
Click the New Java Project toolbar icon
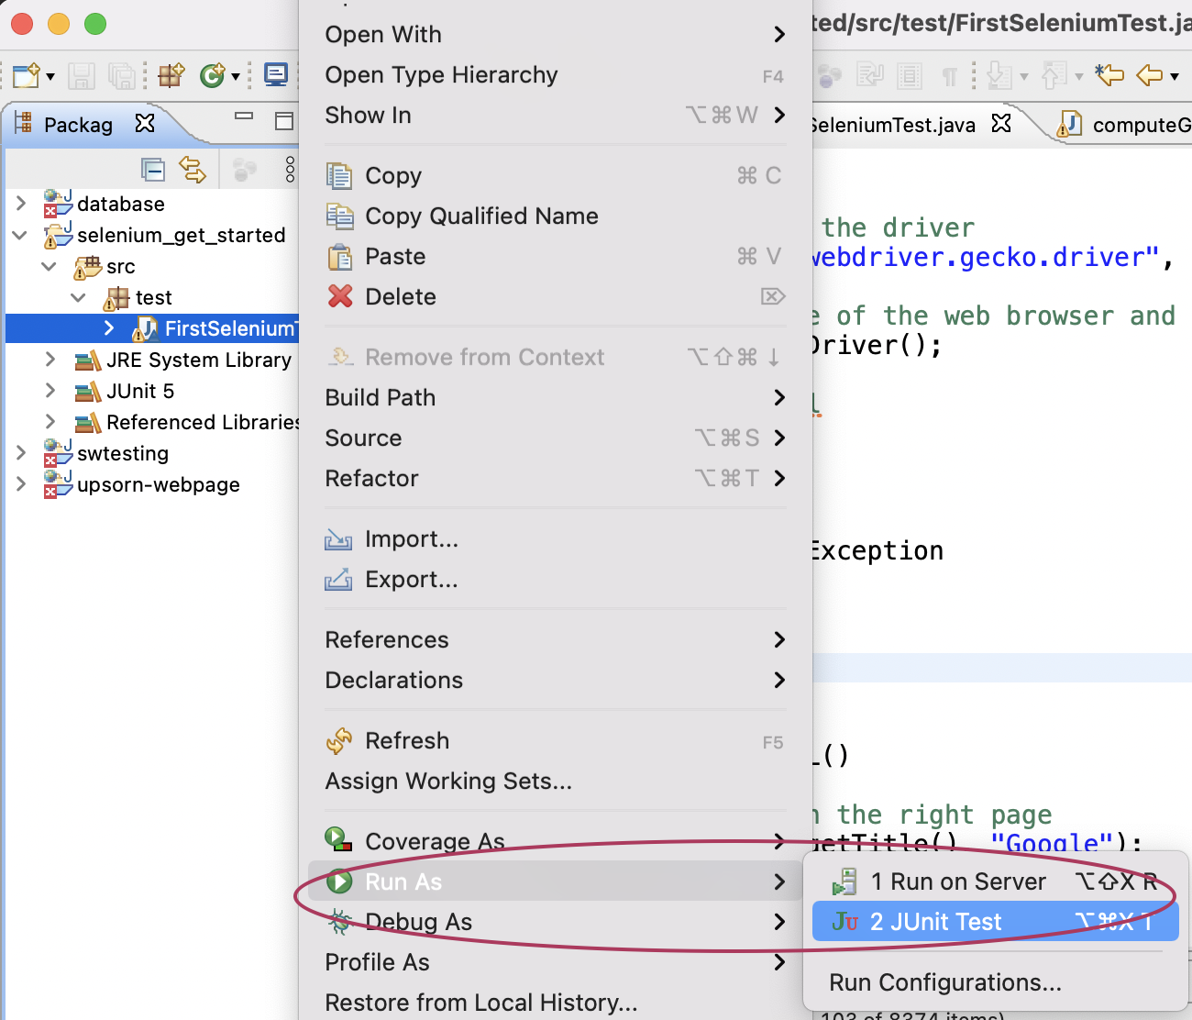pos(171,76)
